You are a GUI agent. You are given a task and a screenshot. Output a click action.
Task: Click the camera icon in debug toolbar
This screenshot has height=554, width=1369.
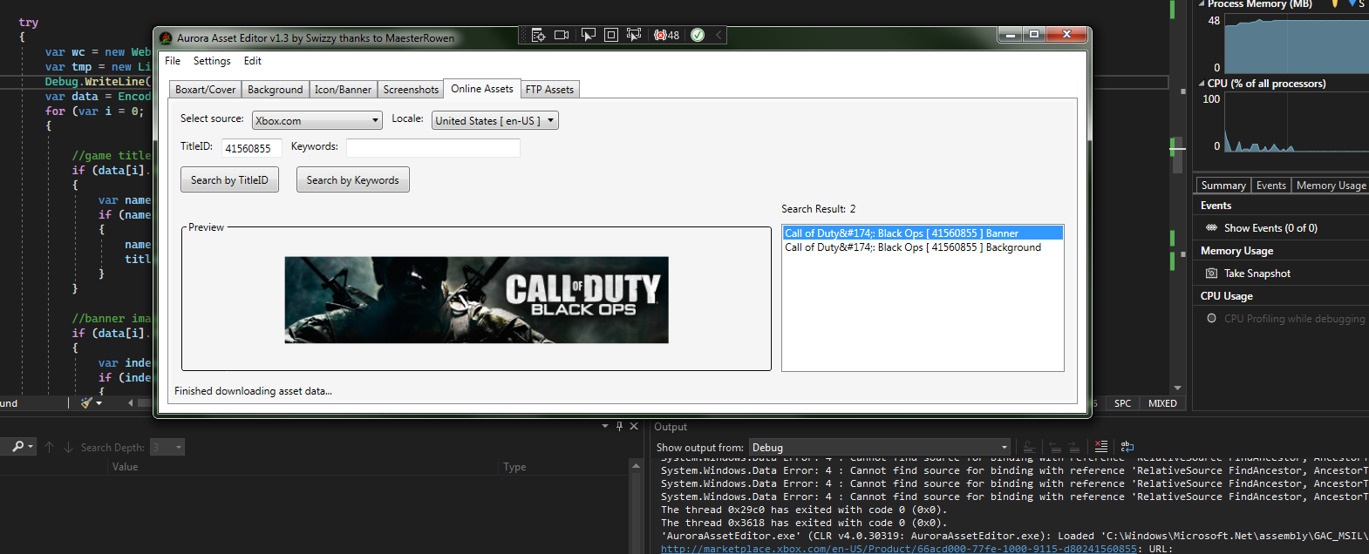point(562,35)
